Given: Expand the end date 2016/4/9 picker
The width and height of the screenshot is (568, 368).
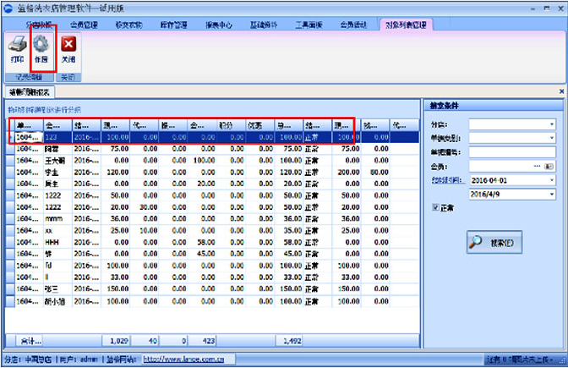Looking at the screenshot, I should tap(551, 194).
